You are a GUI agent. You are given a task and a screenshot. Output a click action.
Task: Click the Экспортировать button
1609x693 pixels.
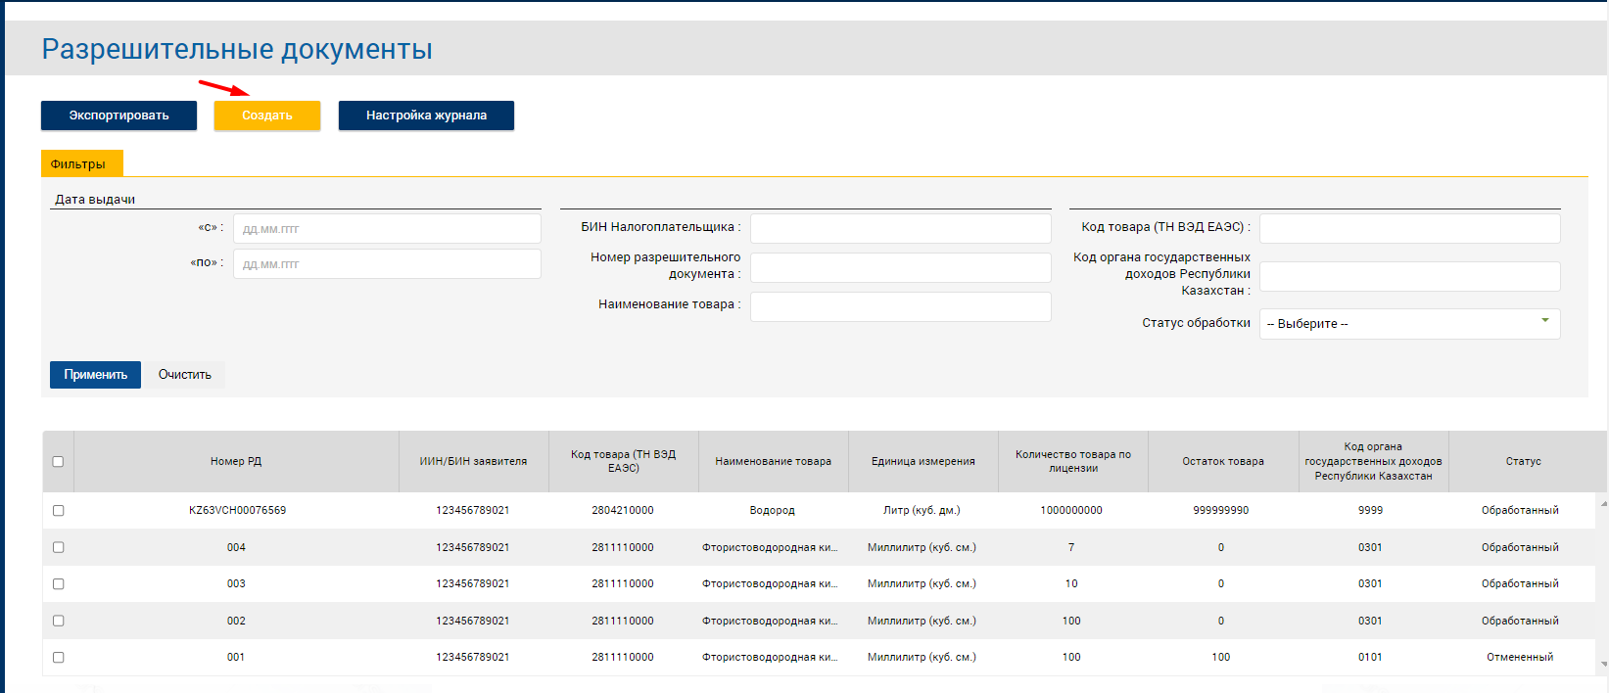[x=118, y=115]
